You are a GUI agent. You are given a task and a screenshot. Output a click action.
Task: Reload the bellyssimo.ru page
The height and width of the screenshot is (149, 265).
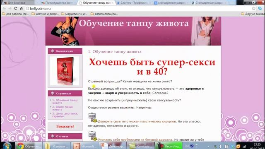pyautogui.click(x=16, y=8)
